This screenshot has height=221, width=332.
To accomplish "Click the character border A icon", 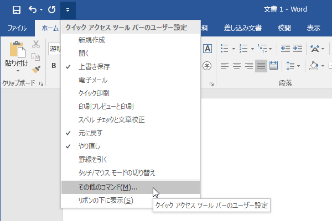I will pos(207,49).
